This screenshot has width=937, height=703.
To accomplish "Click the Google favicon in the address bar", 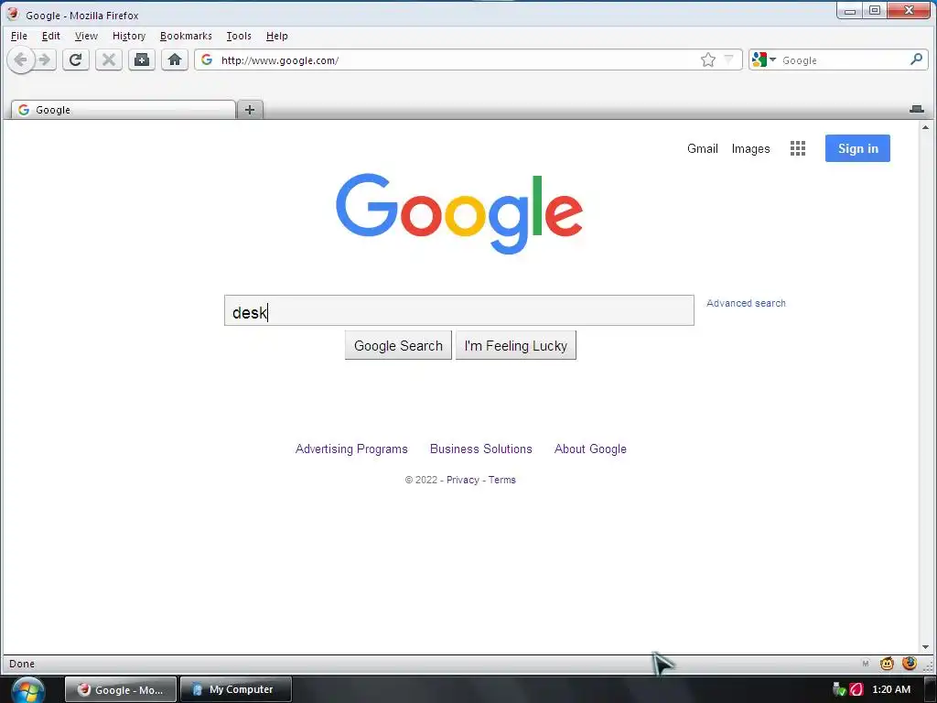I will click(x=207, y=59).
